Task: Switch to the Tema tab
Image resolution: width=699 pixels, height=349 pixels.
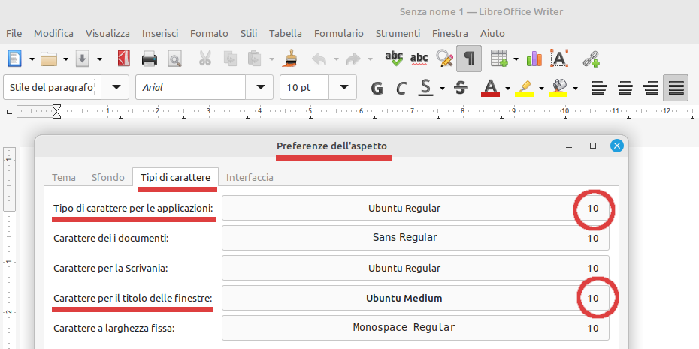Action: tap(64, 177)
